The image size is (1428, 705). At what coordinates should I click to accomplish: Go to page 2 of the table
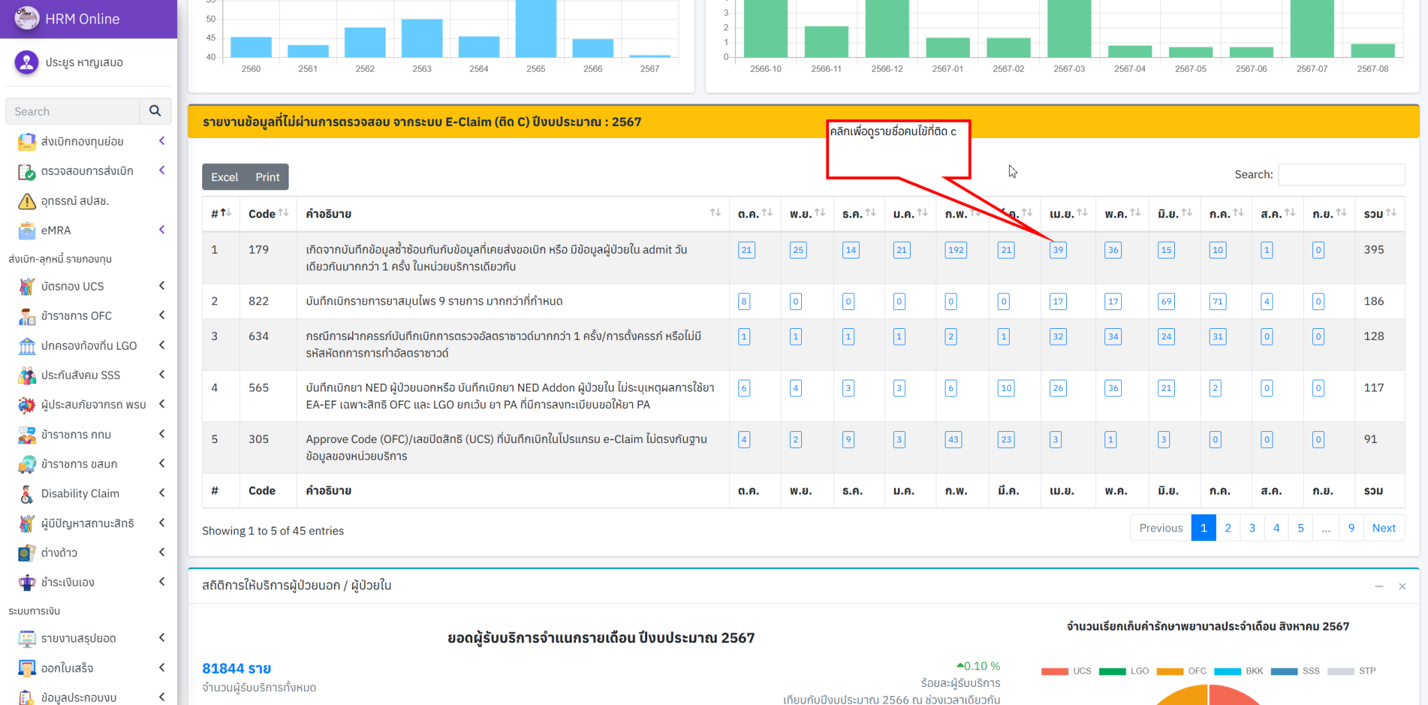(x=1228, y=528)
